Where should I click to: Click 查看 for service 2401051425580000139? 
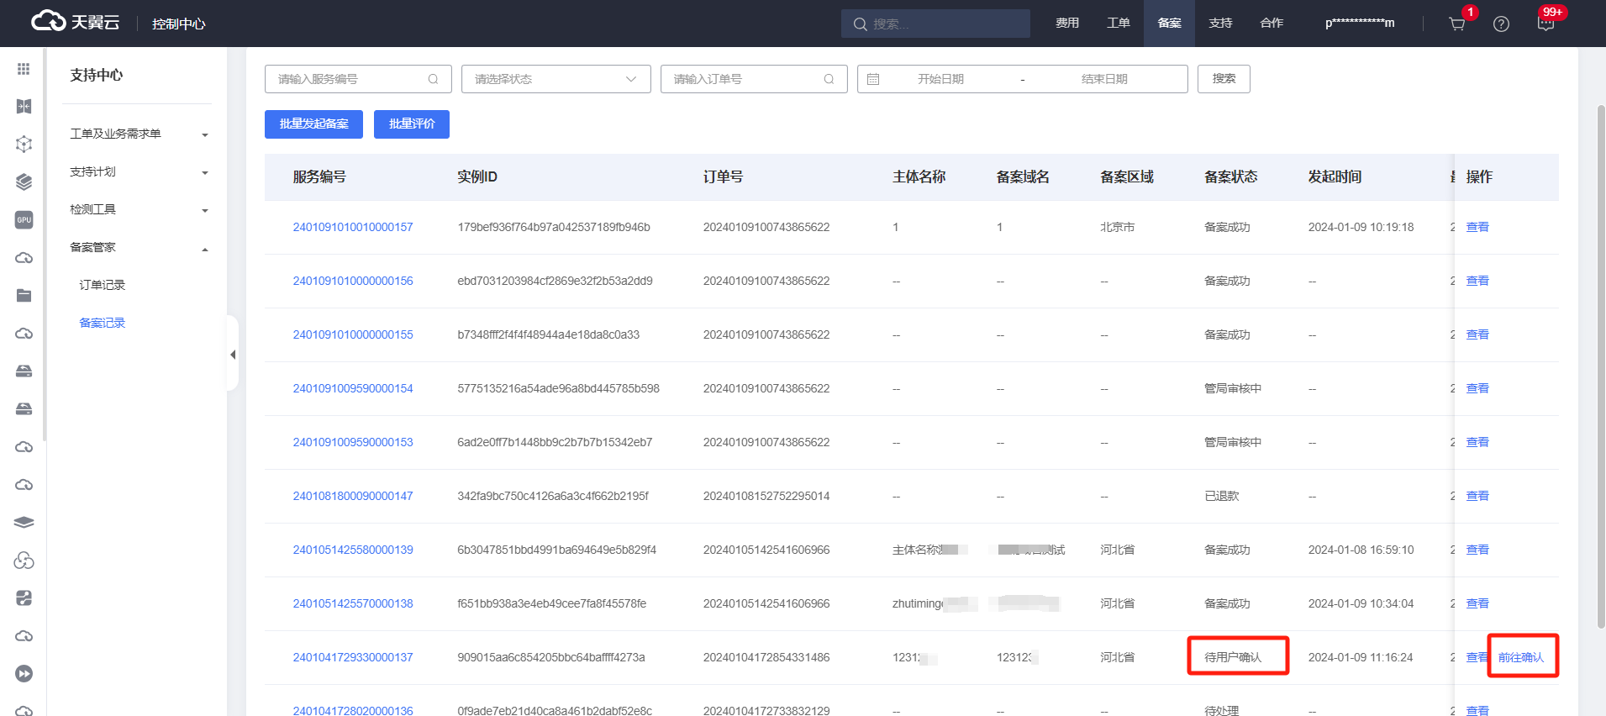[x=1477, y=550]
